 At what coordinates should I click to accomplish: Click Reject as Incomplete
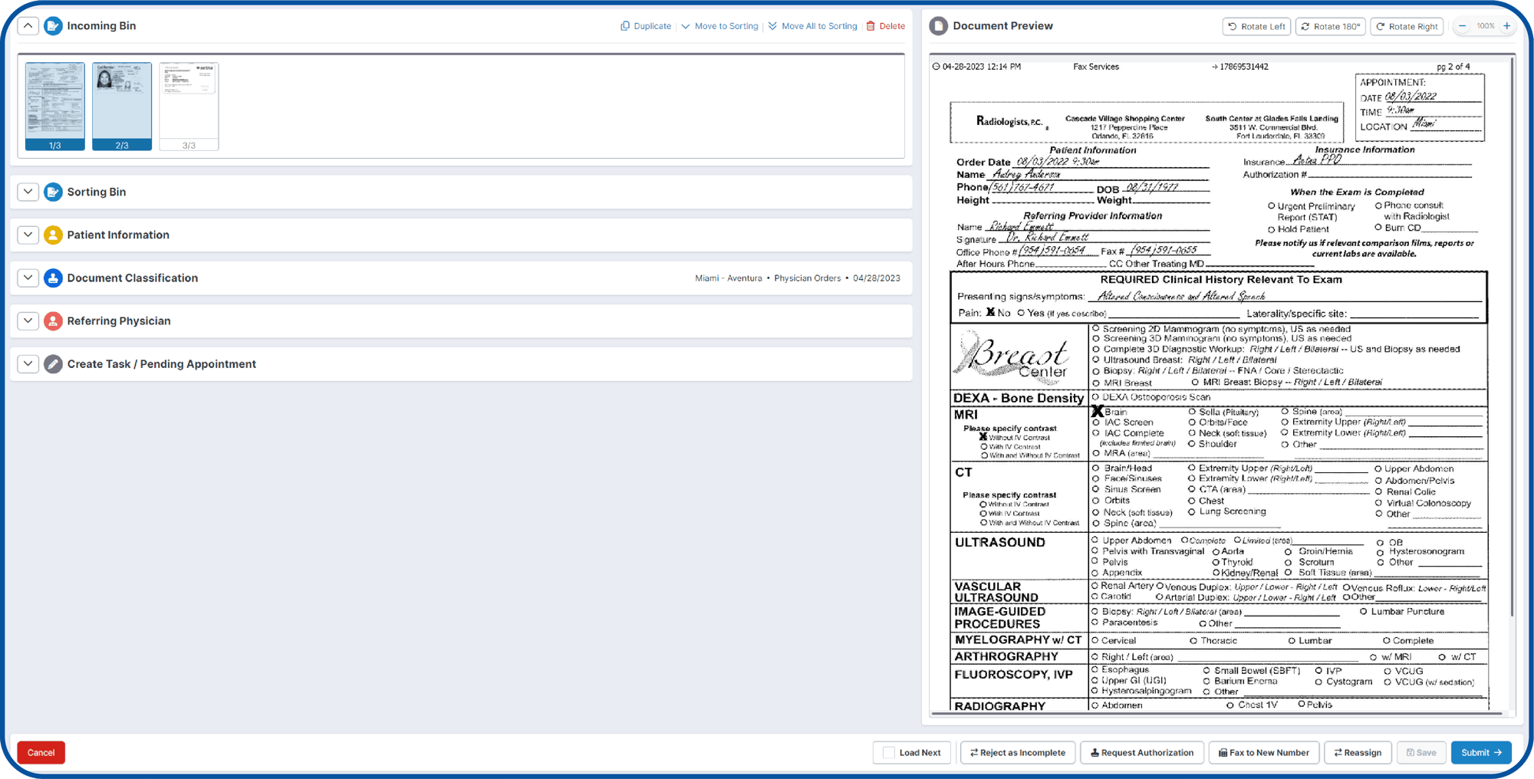[x=1017, y=753]
